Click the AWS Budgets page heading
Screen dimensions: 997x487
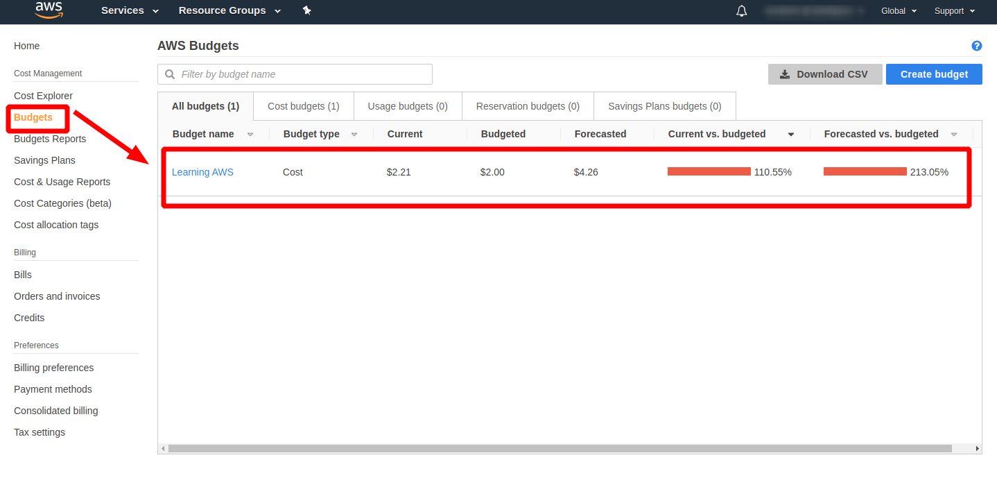(198, 46)
